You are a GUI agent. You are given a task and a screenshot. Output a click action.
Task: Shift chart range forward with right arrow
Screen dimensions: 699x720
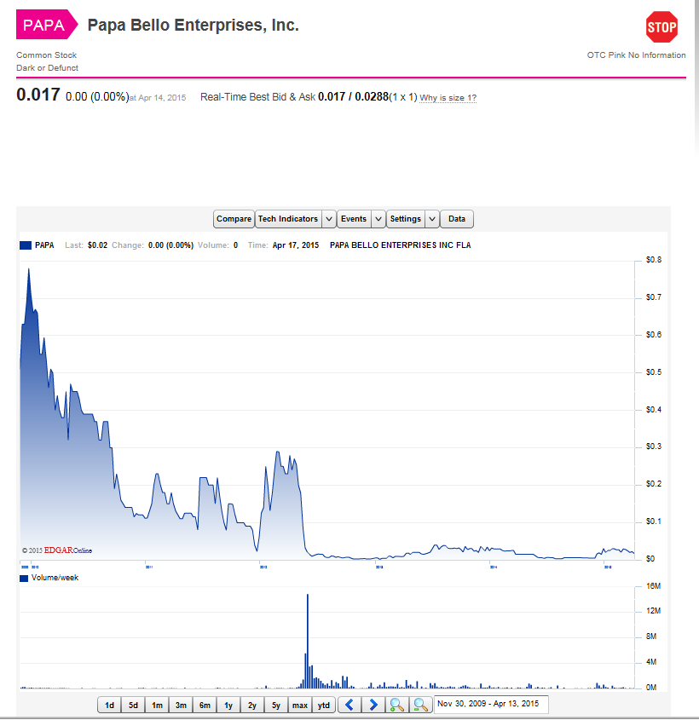coord(373,705)
